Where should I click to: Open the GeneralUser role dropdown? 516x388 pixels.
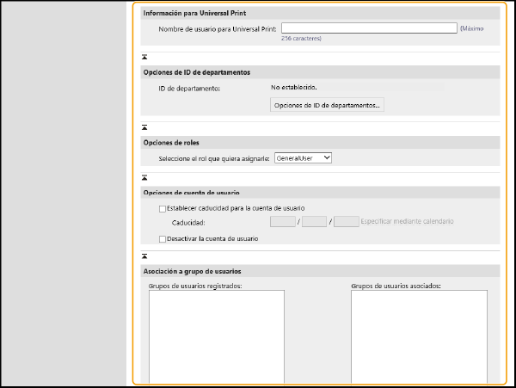click(x=303, y=158)
